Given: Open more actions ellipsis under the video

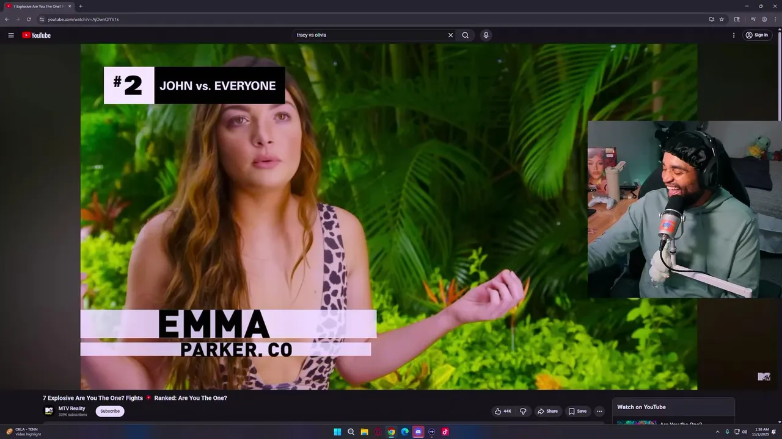Looking at the screenshot, I should (x=599, y=411).
